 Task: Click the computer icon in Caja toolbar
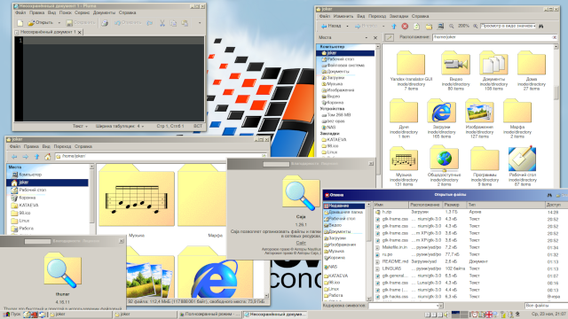[x=440, y=26]
